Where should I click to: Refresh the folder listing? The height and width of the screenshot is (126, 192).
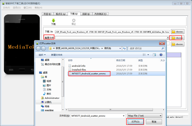124,48
